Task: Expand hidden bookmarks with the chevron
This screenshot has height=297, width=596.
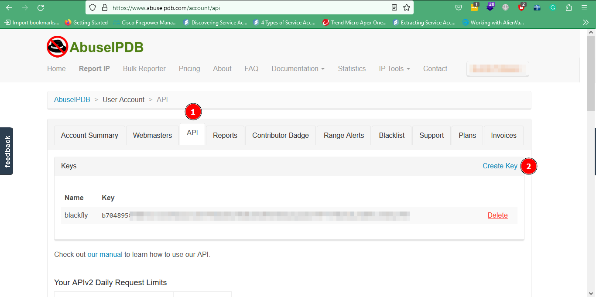Action: coord(586,22)
